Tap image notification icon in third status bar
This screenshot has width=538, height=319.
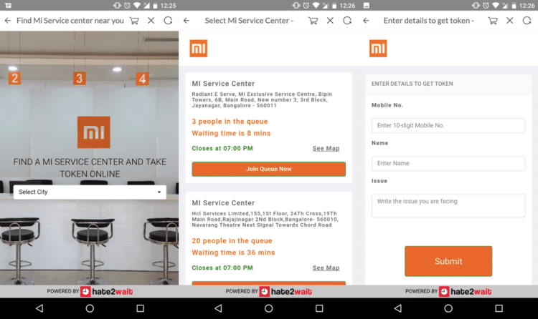pos(367,5)
